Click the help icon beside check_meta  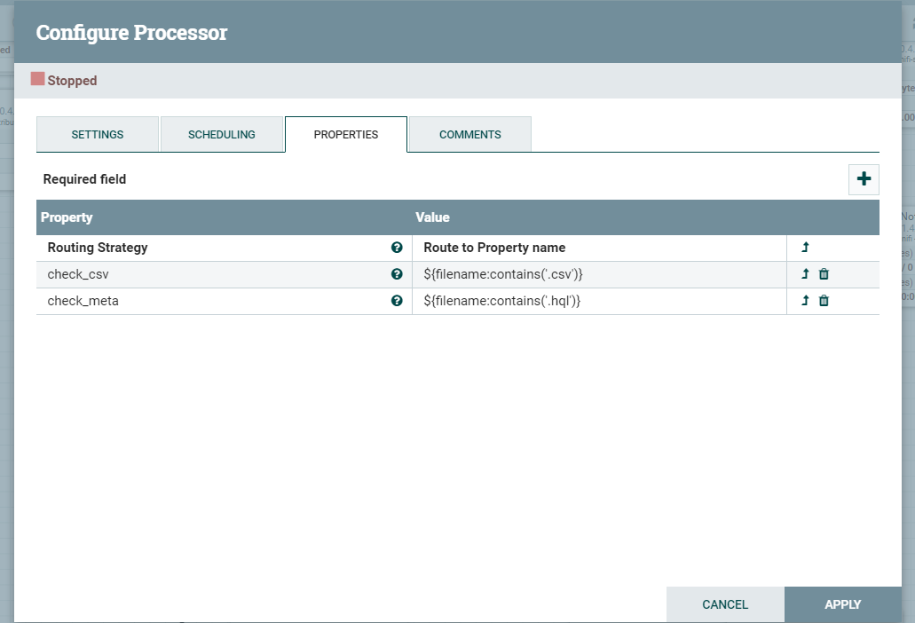click(x=397, y=301)
